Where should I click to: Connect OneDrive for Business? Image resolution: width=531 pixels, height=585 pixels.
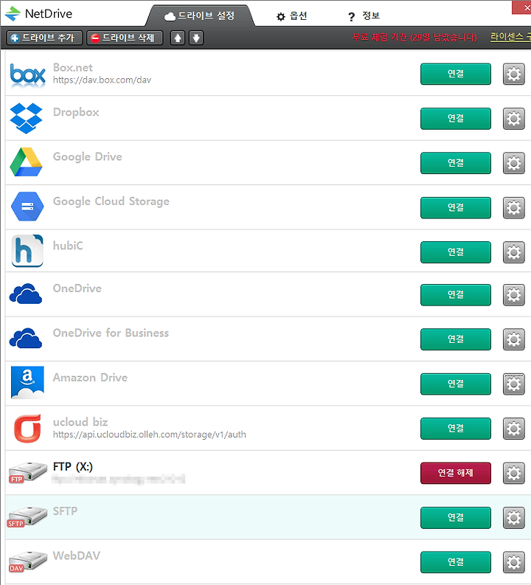point(455,339)
